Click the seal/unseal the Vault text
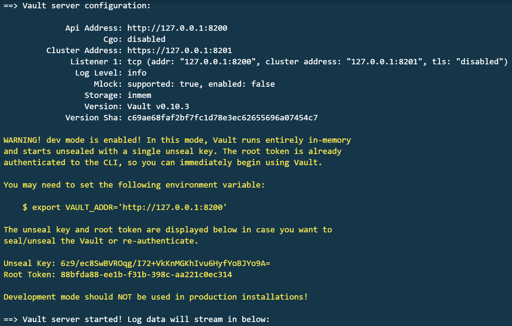Image resolution: width=512 pixels, height=326 pixels. click(53, 241)
